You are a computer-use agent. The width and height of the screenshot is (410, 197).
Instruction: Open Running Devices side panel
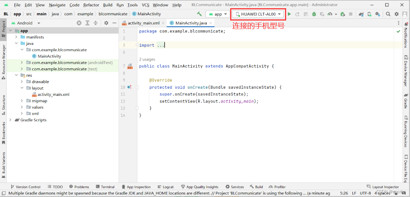pyautogui.click(x=406, y=131)
